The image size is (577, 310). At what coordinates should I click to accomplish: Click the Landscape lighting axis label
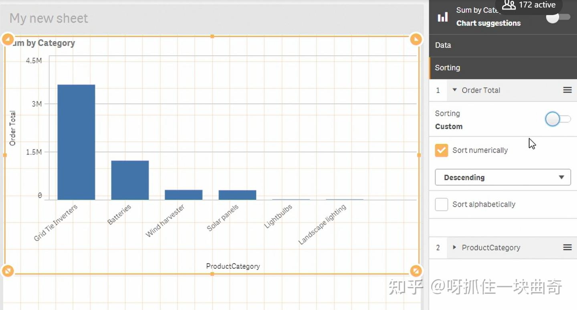point(322,224)
